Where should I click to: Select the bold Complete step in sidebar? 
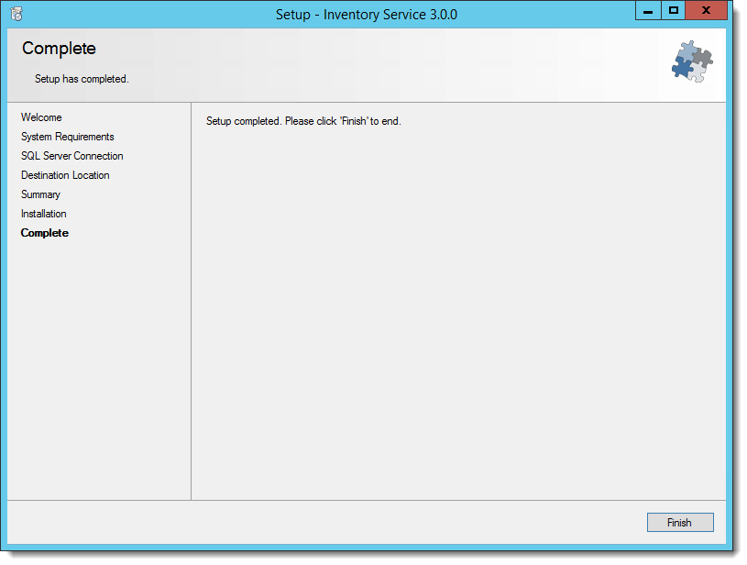tap(45, 233)
